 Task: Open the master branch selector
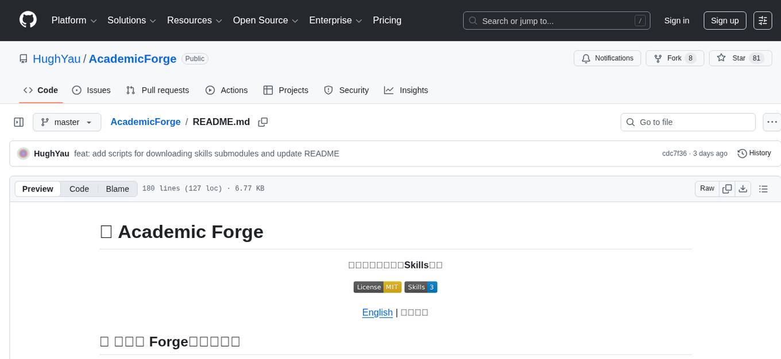pos(67,122)
